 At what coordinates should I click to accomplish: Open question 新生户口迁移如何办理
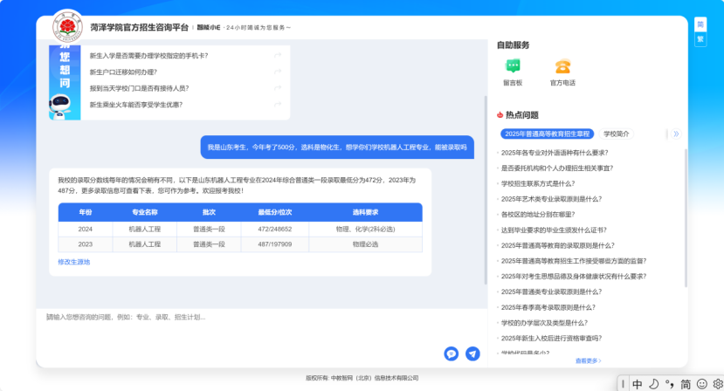(123, 72)
